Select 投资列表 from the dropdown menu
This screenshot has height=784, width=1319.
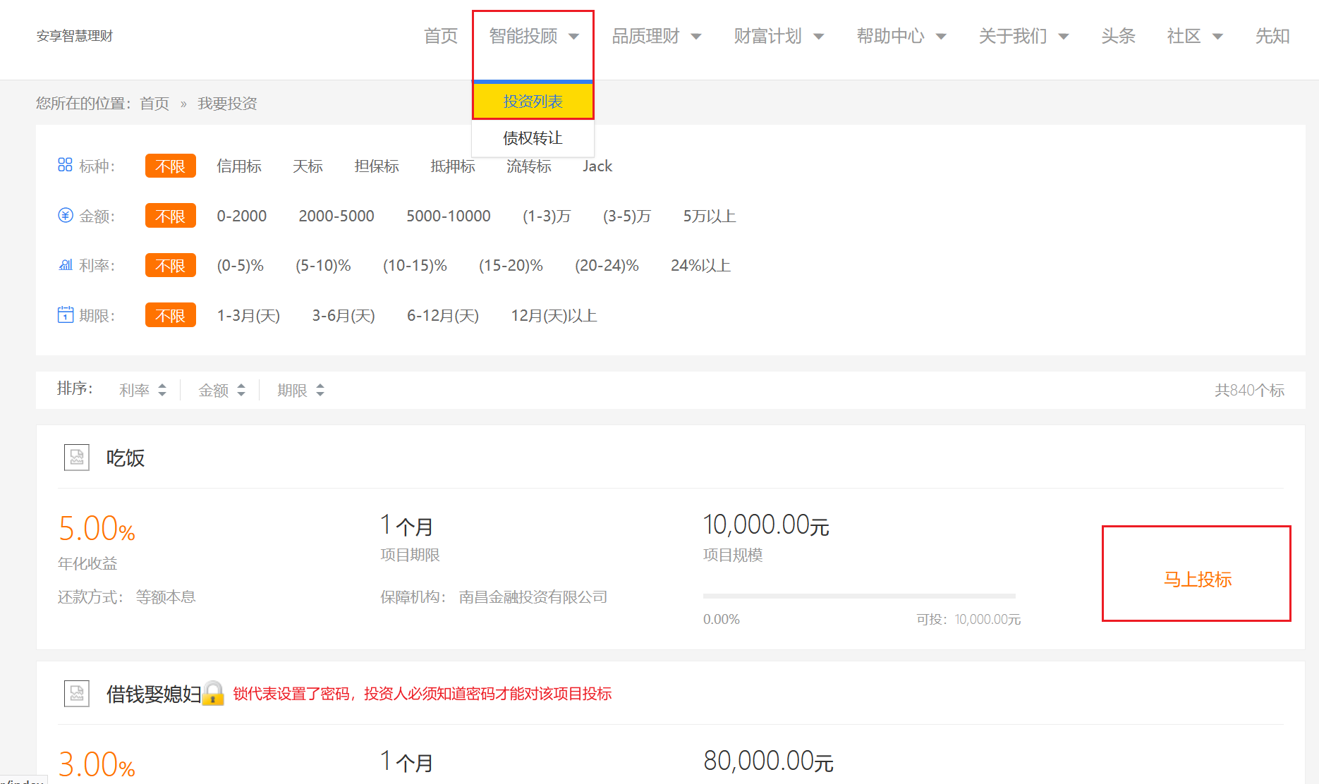tap(533, 102)
